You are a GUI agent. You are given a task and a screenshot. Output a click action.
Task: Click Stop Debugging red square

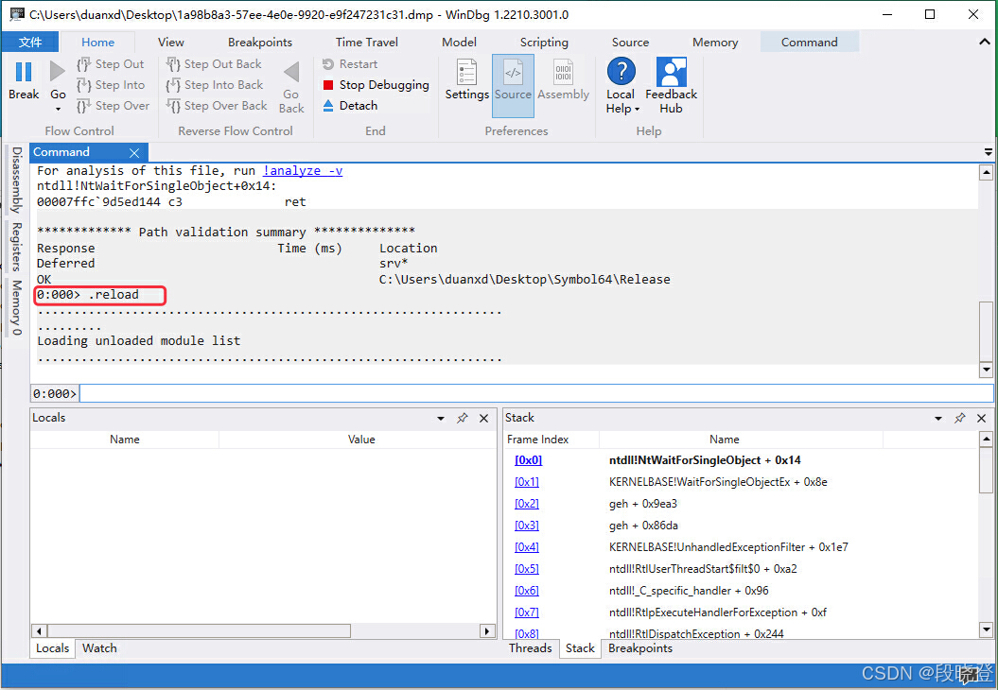click(328, 84)
